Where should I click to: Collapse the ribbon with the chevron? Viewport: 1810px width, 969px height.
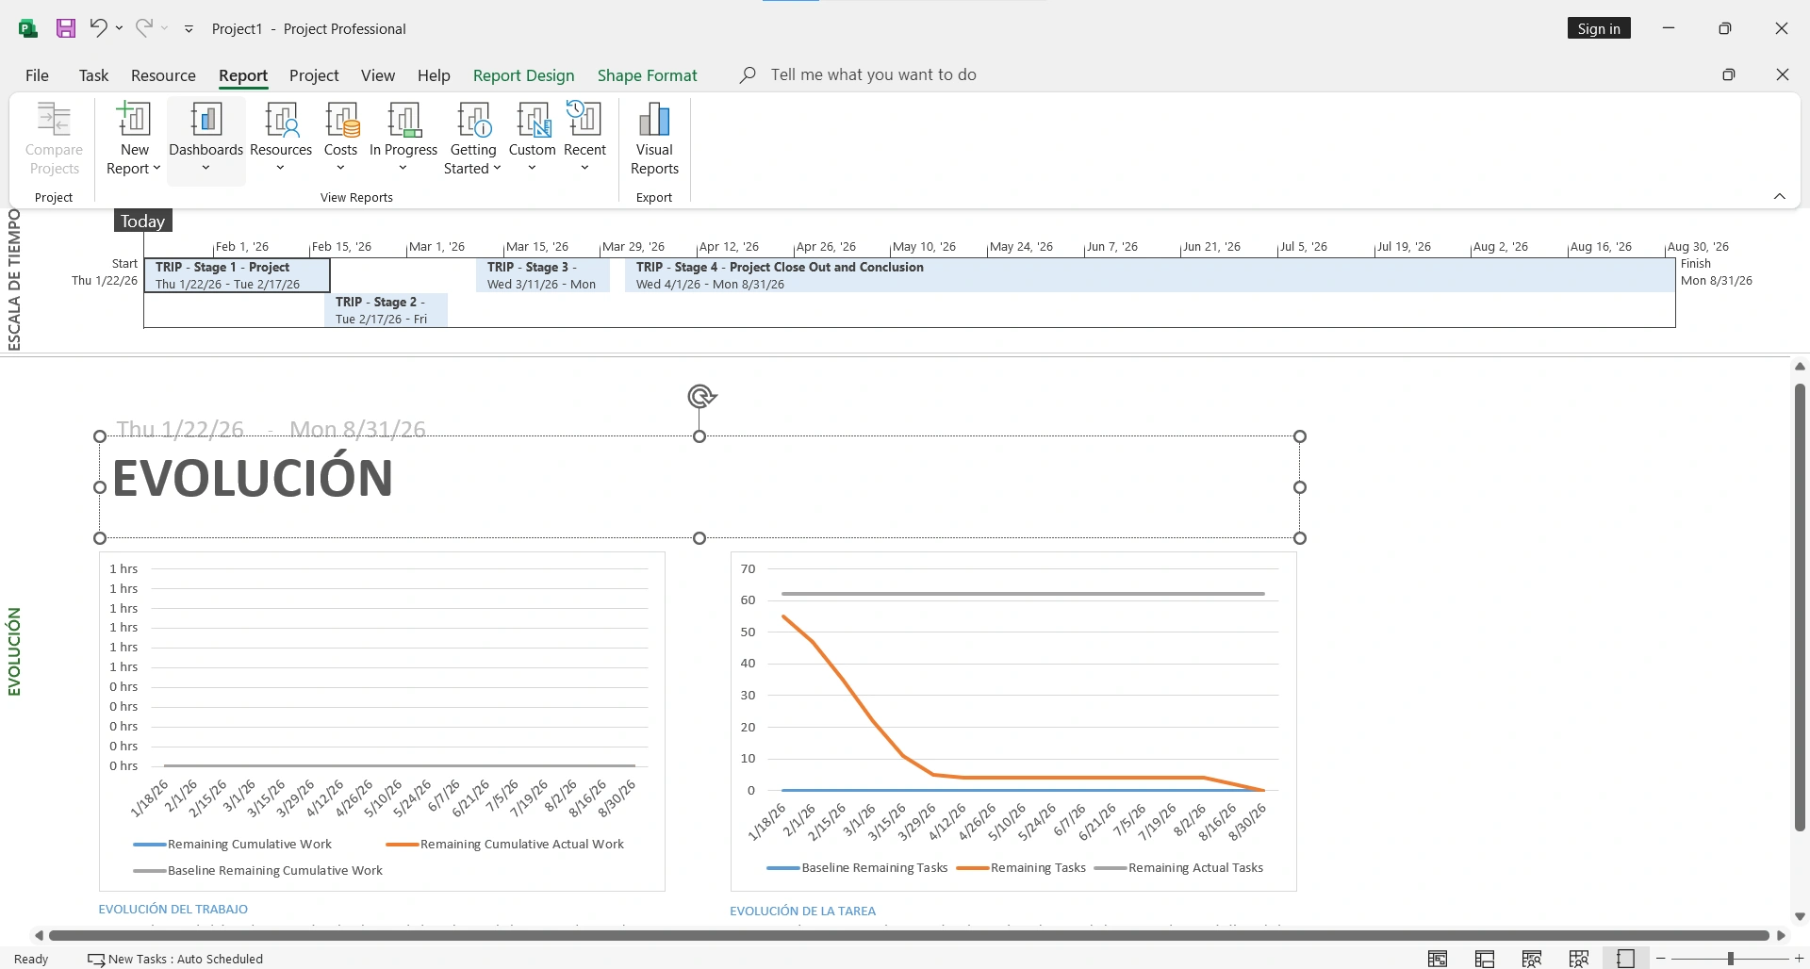[x=1781, y=196]
